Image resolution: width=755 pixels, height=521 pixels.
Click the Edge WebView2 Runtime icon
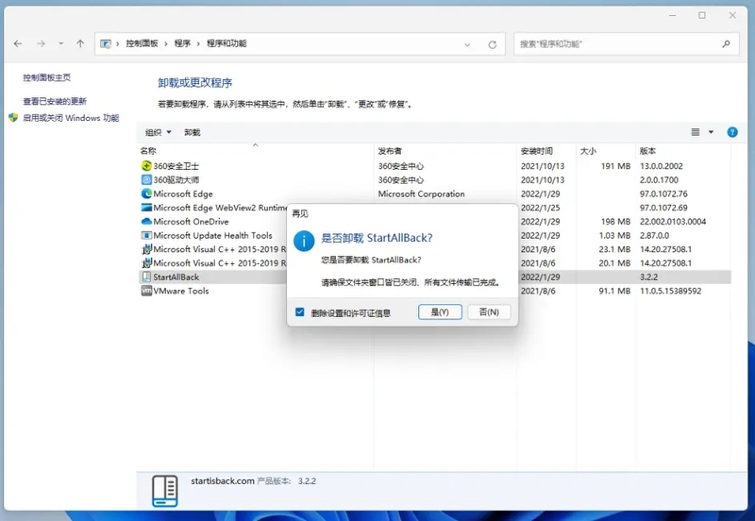click(146, 208)
